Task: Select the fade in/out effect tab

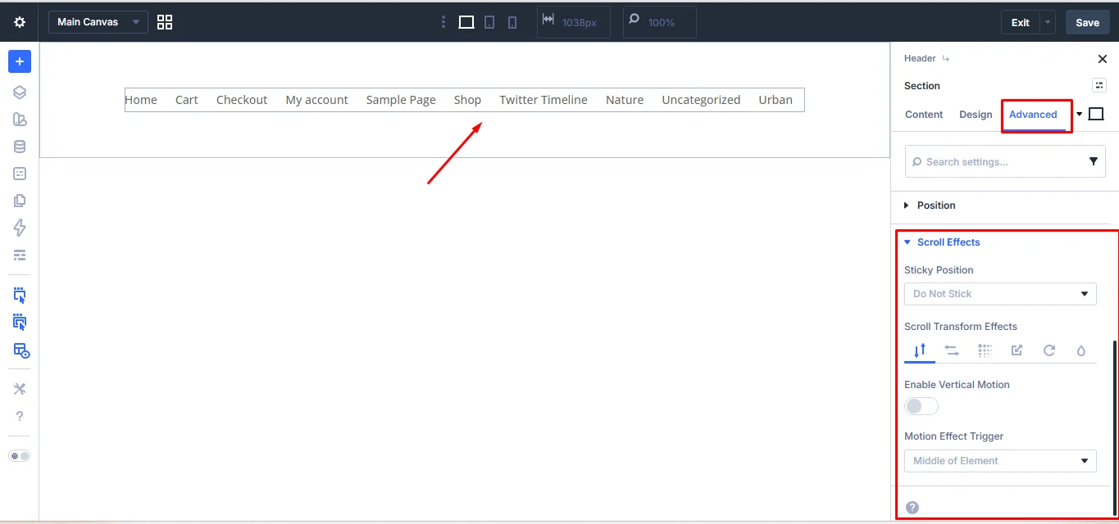Action: pyautogui.click(x=985, y=350)
